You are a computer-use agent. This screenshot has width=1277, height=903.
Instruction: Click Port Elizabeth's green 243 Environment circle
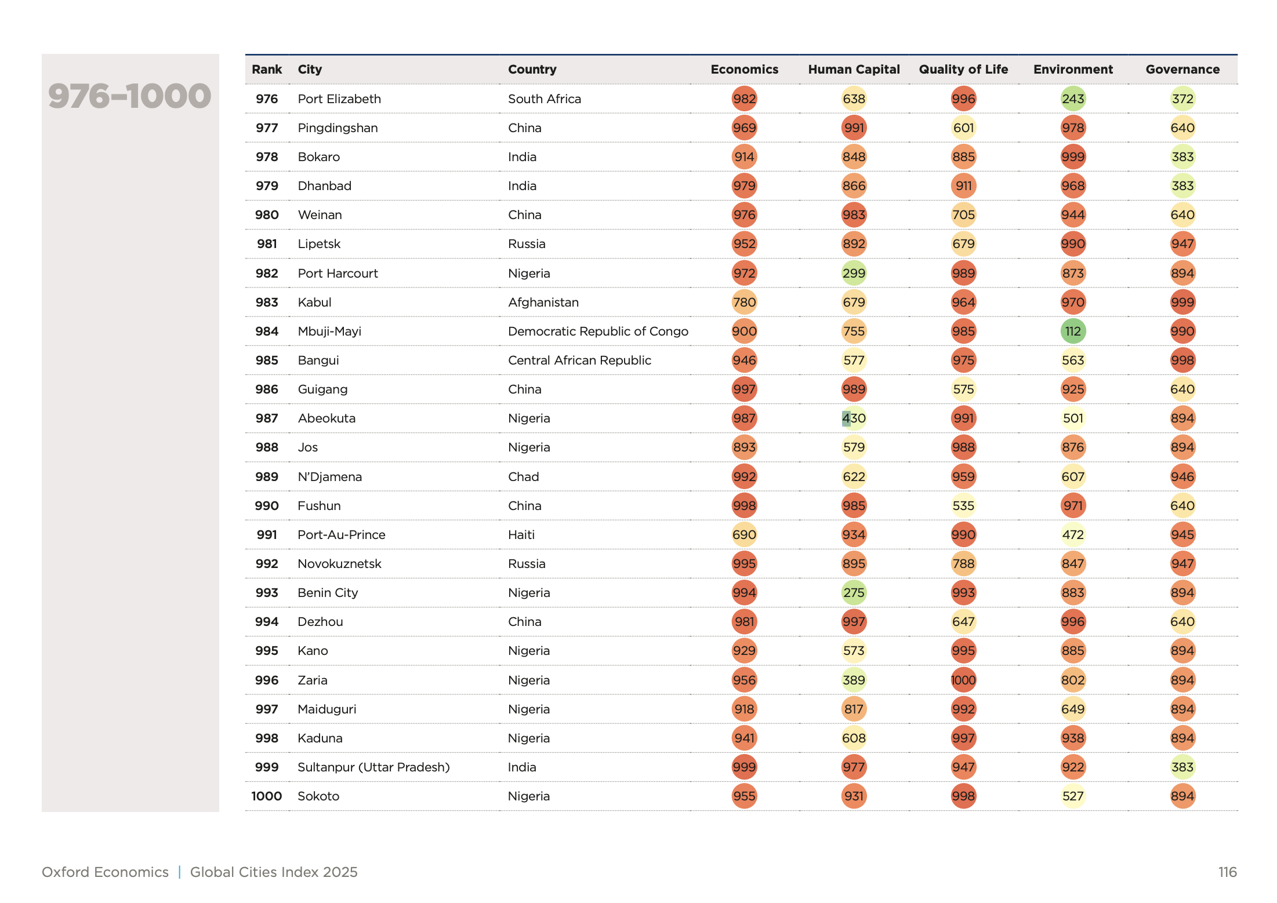(x=1073, y=99)
